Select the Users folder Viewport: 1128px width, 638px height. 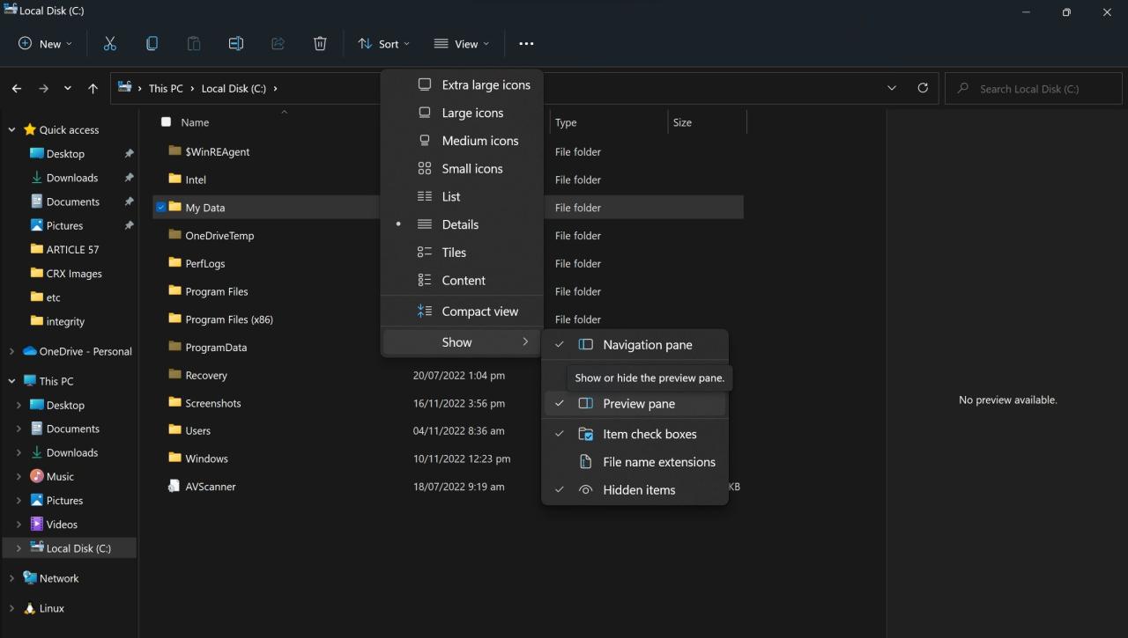point(197,431)
